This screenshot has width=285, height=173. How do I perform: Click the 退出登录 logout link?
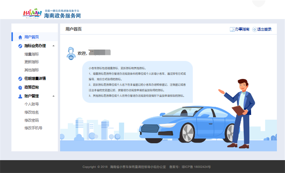[264, 29]
